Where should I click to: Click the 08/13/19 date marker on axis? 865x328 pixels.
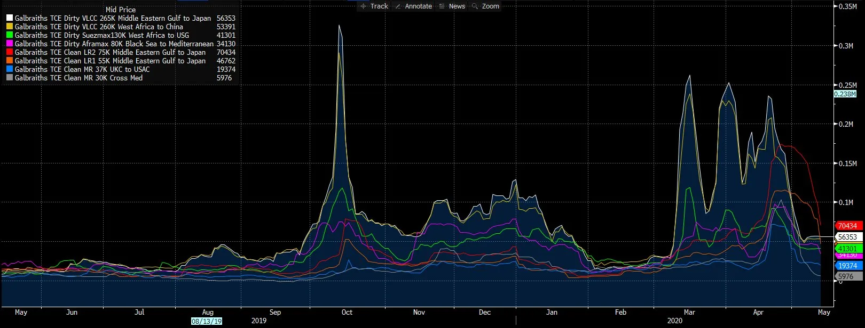pyautogui.click(x=207, y=321)
